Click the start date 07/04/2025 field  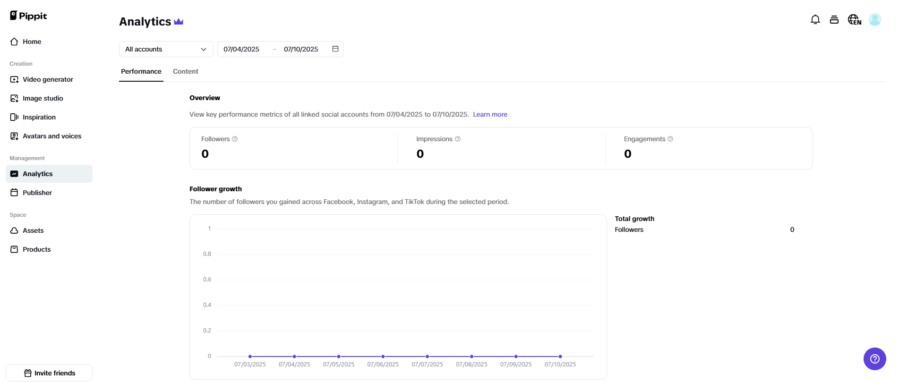point(241,49)
